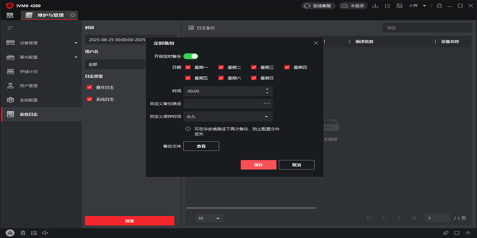Click the red 搜索 button
The width and height of the screenshot is (477, 238).
pos(130,221)
